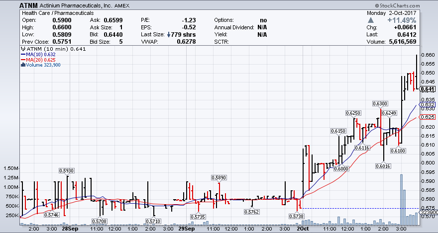
Task: Click the +11.49% percent change value
Action: pyautogui.click(x=403, y=20)
